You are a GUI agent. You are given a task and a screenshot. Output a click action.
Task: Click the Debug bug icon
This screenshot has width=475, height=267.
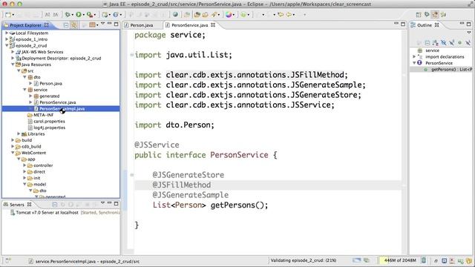pos(68,15)
